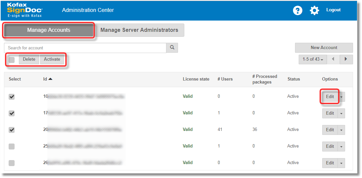The width and height of the screenshot is (362, 178).
Task: Check the fourth account row checkbox
Action: tap(12, 147)
